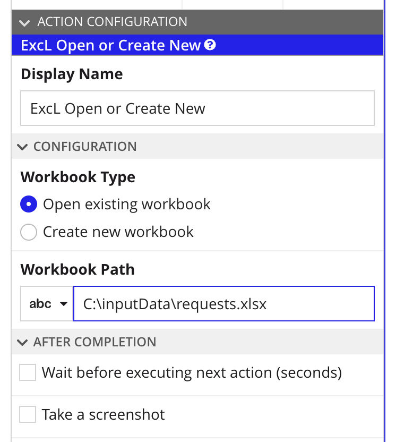Viewport: 396px width, 442px height.
Task: Enable the Wait before executing next action checkbox
Action: click(x=28, y=372)
